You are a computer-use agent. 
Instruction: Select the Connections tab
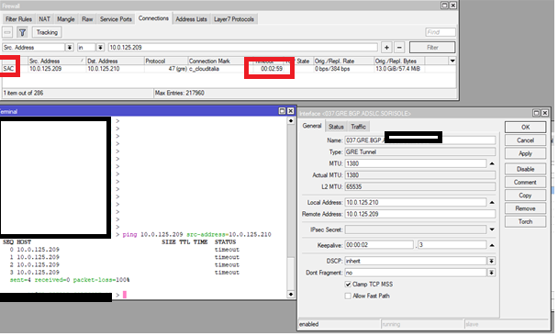tap(153, 18)
